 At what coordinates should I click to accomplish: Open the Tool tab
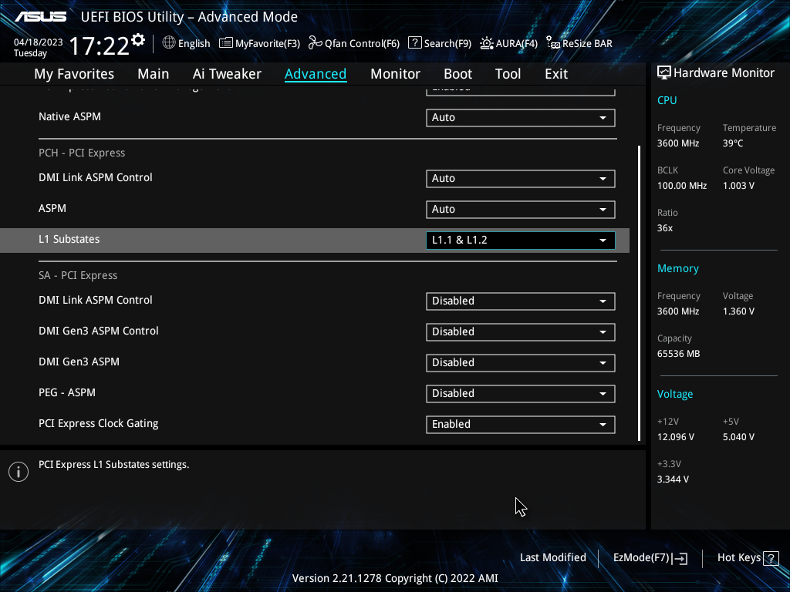click(508, 74)
